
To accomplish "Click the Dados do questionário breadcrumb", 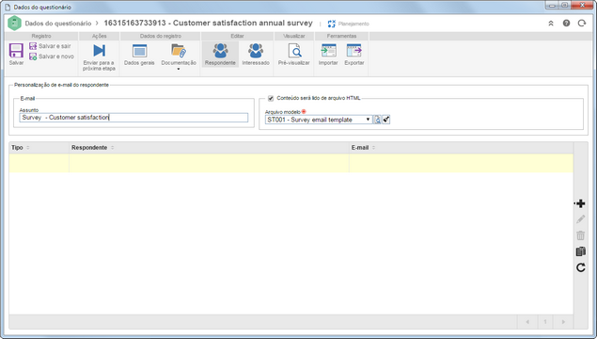I will click(58, 24).
